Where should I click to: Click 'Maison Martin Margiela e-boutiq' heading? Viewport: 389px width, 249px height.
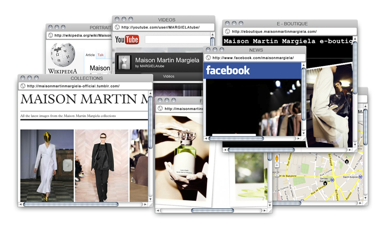[288, 41]
